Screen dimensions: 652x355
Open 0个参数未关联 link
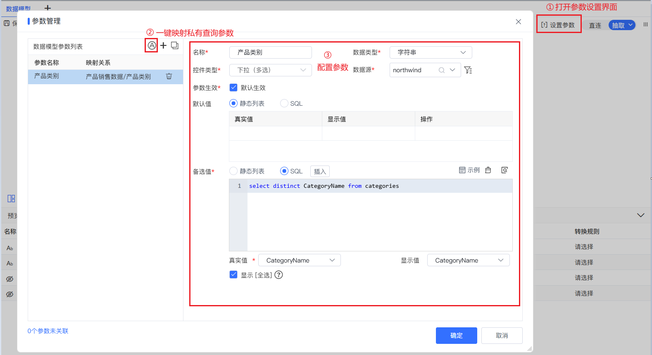coord(48,331)
